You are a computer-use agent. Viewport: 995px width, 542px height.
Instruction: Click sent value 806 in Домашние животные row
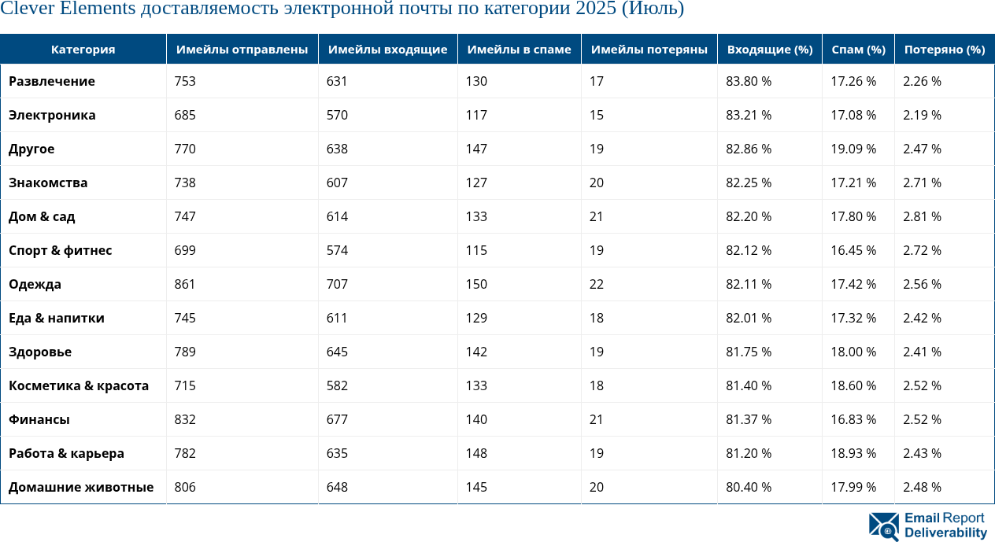[185, 487]
